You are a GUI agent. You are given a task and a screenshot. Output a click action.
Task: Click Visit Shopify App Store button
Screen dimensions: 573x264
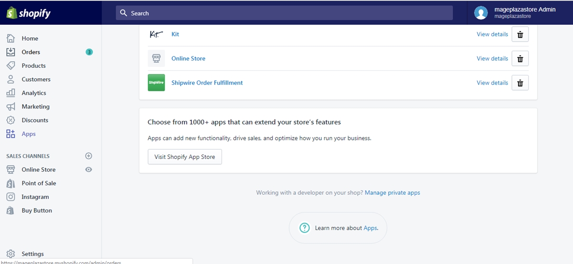[x=185, y=157]
